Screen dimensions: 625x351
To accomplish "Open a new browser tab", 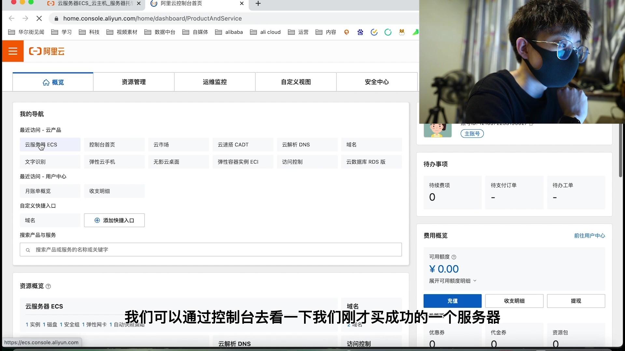I will click(258, 4).
